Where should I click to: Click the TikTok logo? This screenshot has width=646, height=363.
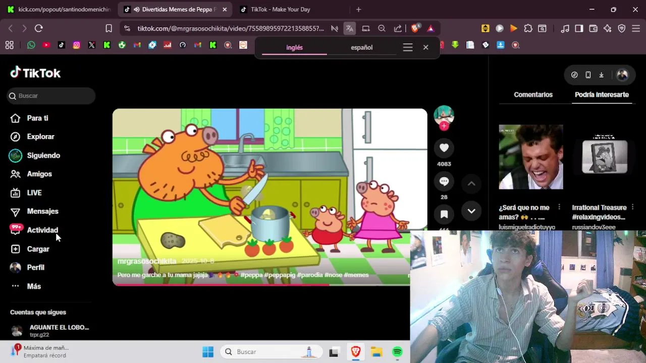tap(35, 73)
